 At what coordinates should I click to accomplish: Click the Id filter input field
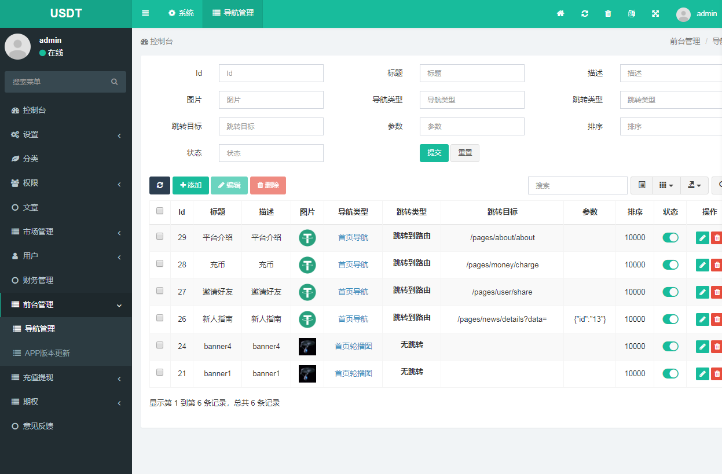tap(271, 74)
